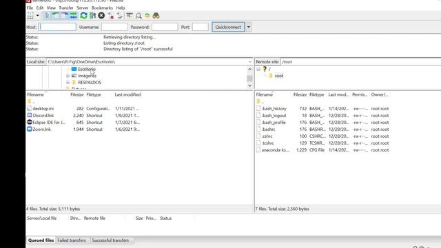Focus the Host input field

pyautogui.click(x=57, y=27)
